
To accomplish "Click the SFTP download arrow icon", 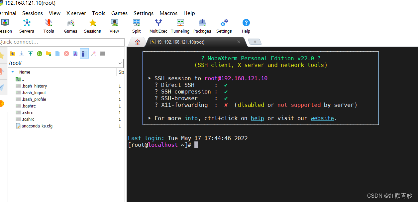I will (x=22, y=54).
